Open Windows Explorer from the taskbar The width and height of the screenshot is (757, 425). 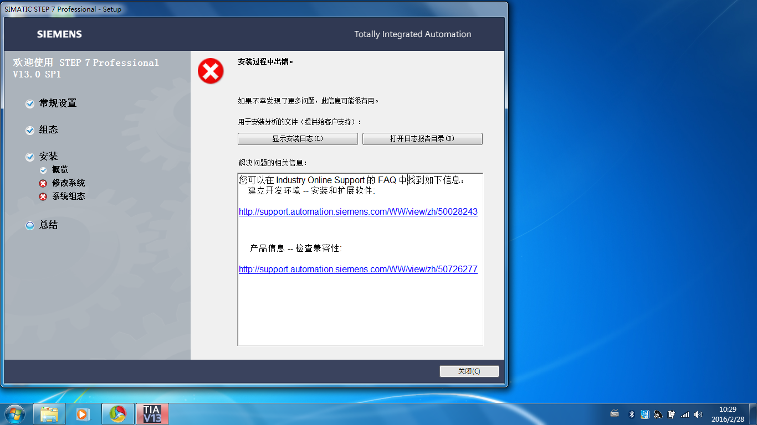point(49,414)
